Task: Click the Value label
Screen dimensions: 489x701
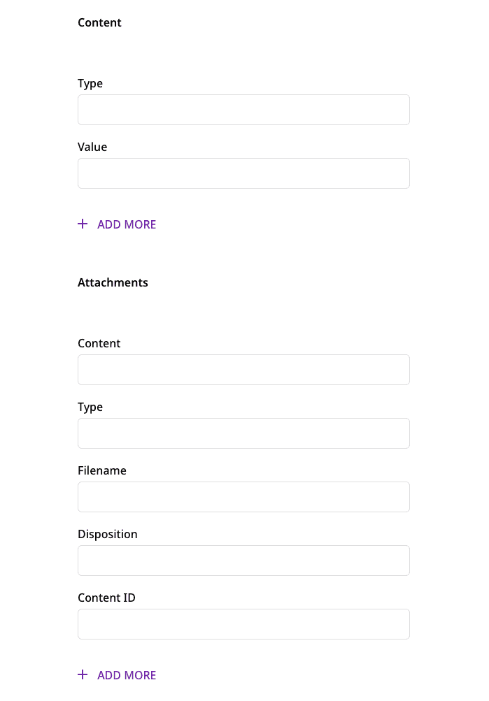Action: click(92, 147)
